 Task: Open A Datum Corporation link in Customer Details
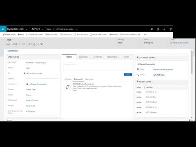coord(147,64)
